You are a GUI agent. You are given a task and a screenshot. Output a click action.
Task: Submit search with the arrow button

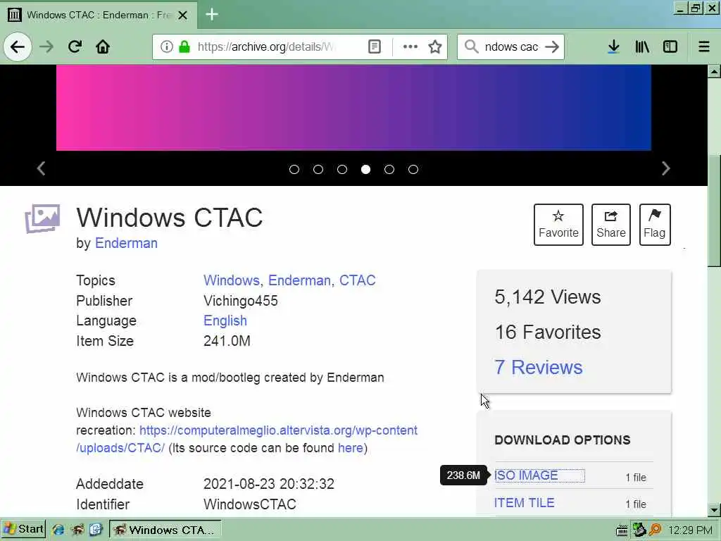(552, 46)
